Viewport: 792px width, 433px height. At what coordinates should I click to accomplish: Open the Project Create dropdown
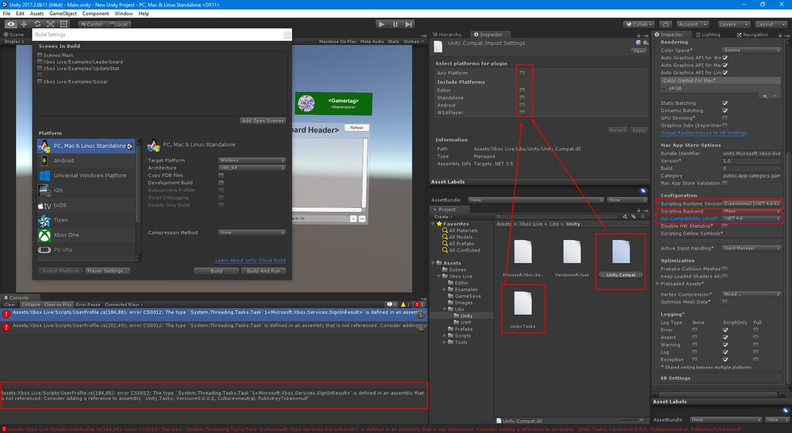tap(442, 216)
